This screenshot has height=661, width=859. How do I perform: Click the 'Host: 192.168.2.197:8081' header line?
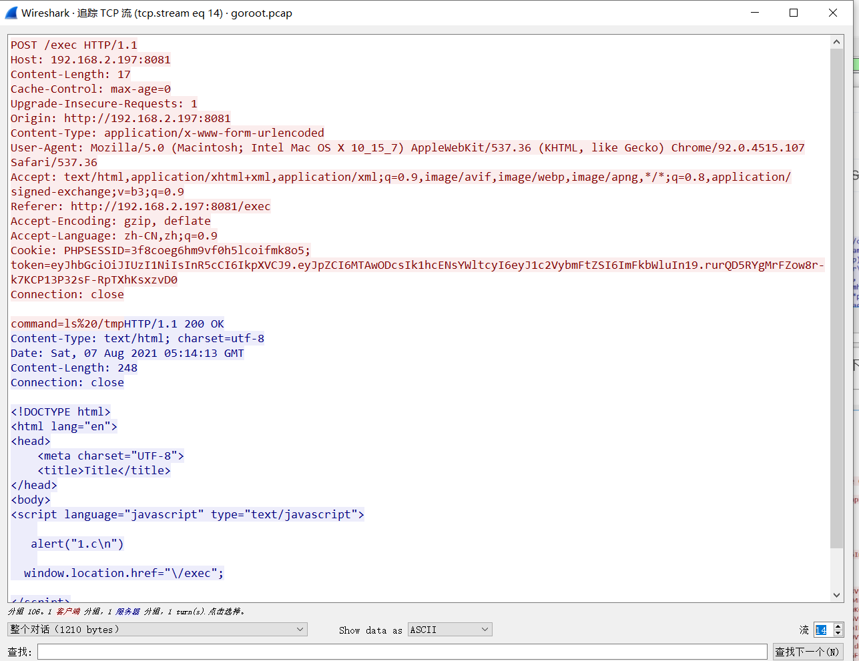pyautogui.click(x=91, y=60)
